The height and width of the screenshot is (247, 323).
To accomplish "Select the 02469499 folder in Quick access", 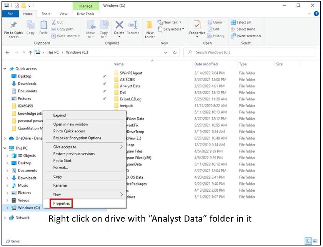I will coord(25,106).
